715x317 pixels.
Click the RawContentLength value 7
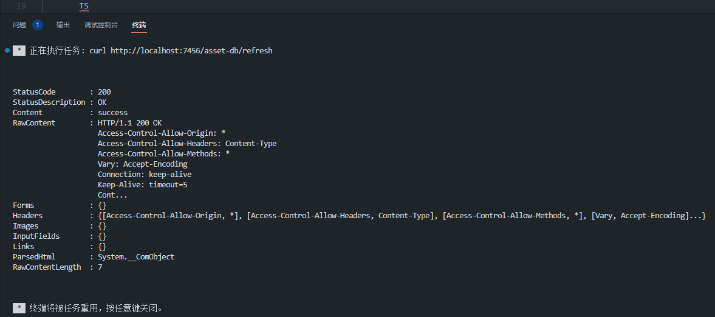(100, 267)
